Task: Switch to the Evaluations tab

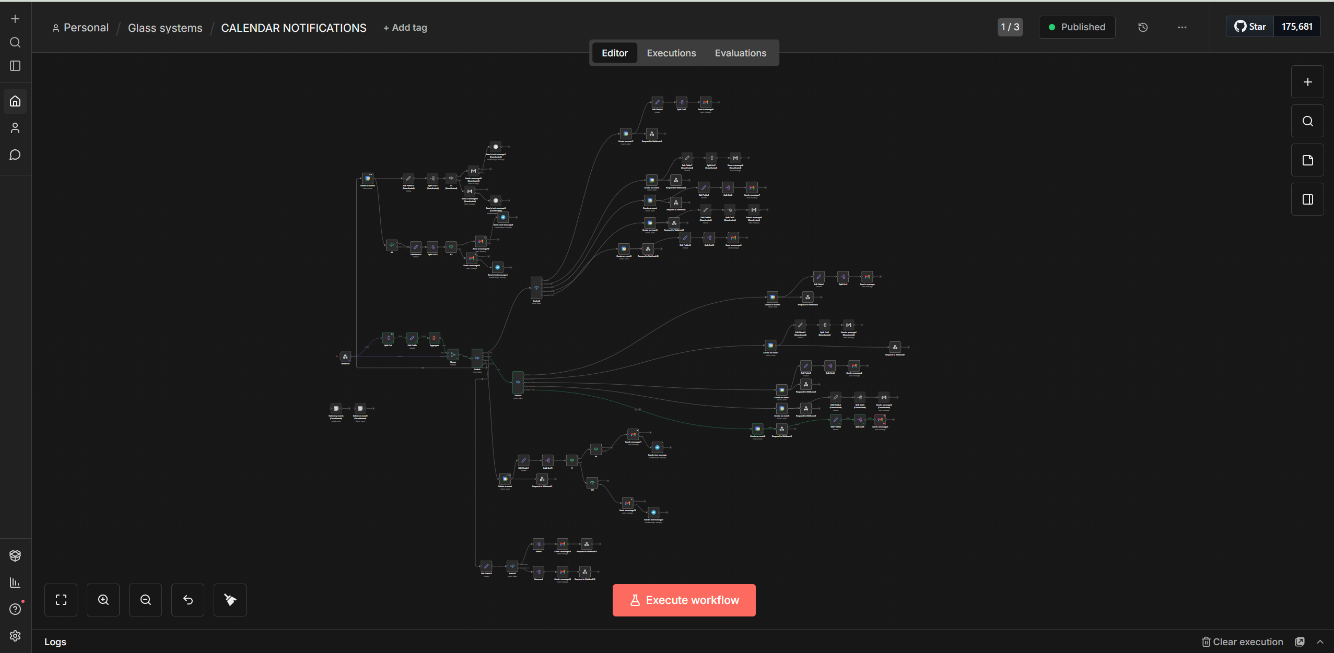Action: coord(740,53)
